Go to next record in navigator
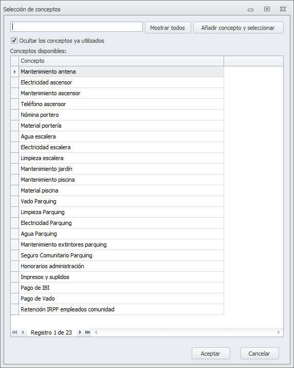Viewport: 294px width, 368px height. click(x=80, y=332)
